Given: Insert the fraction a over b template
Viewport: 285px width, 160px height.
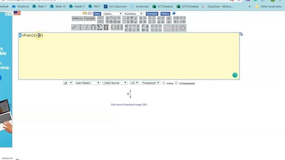Looking at the screenshot, I should (x=81, y=28).
